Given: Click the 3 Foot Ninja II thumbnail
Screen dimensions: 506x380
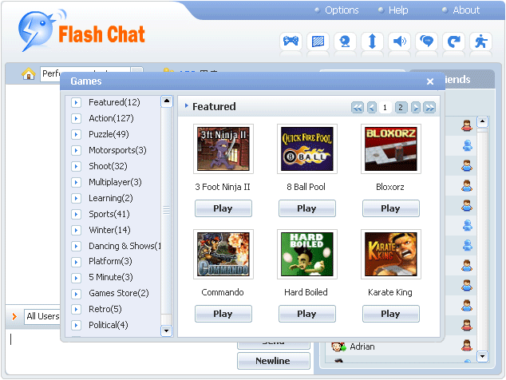Looking at the screenshot, I should point(223,148).
